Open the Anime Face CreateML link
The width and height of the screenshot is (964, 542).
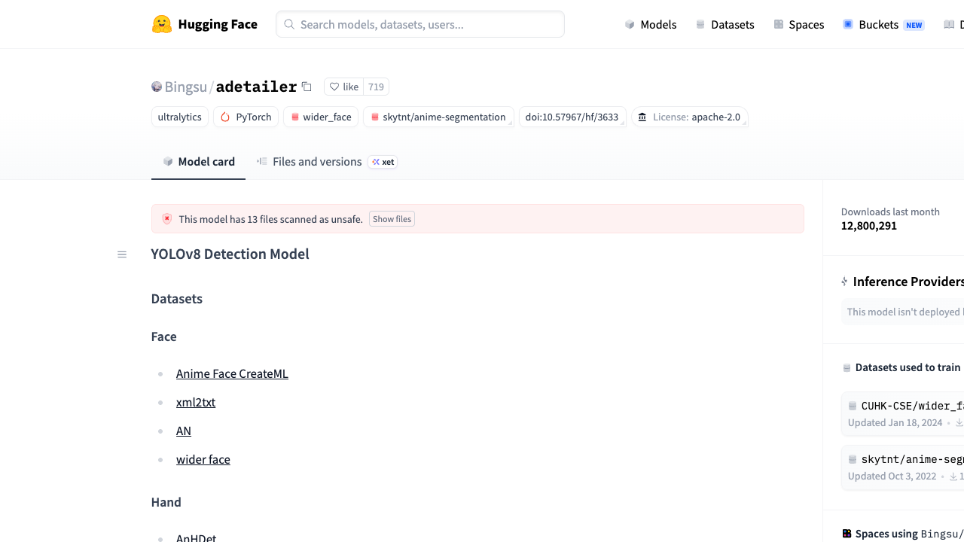[232, 373]
